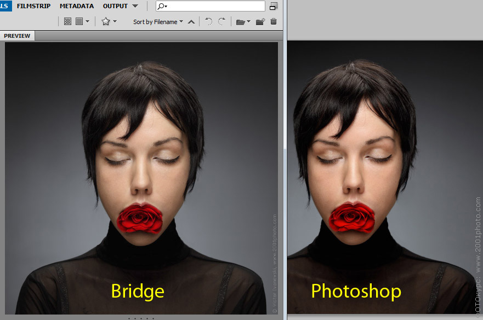Rotate image 90° clockwise
Viewport: 483px width, 320px height.
click(x=222, y=21)
